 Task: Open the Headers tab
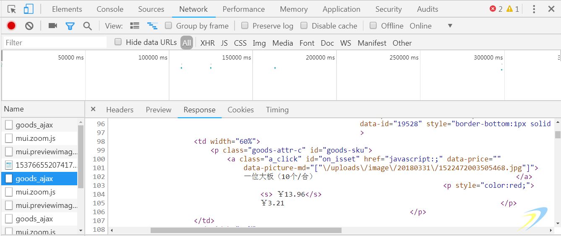click(120, 110)
